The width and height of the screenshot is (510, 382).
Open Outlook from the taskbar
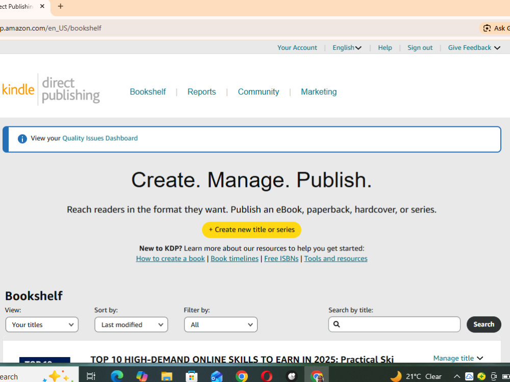216,376
